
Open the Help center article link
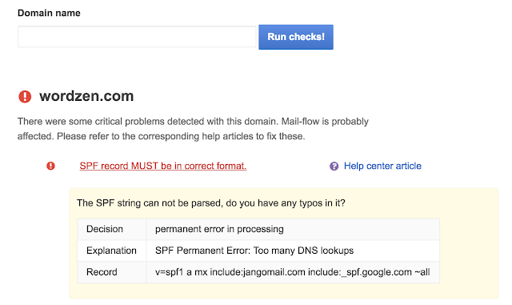pos(382,166)
